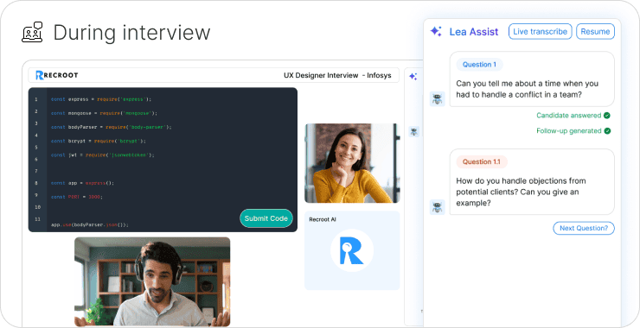Click the Recroot logo in interview header
The image size is (640, 328).
coord(57,75)
